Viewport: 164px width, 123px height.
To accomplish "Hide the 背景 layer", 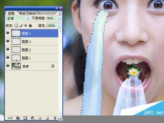I will click(8, 66).
